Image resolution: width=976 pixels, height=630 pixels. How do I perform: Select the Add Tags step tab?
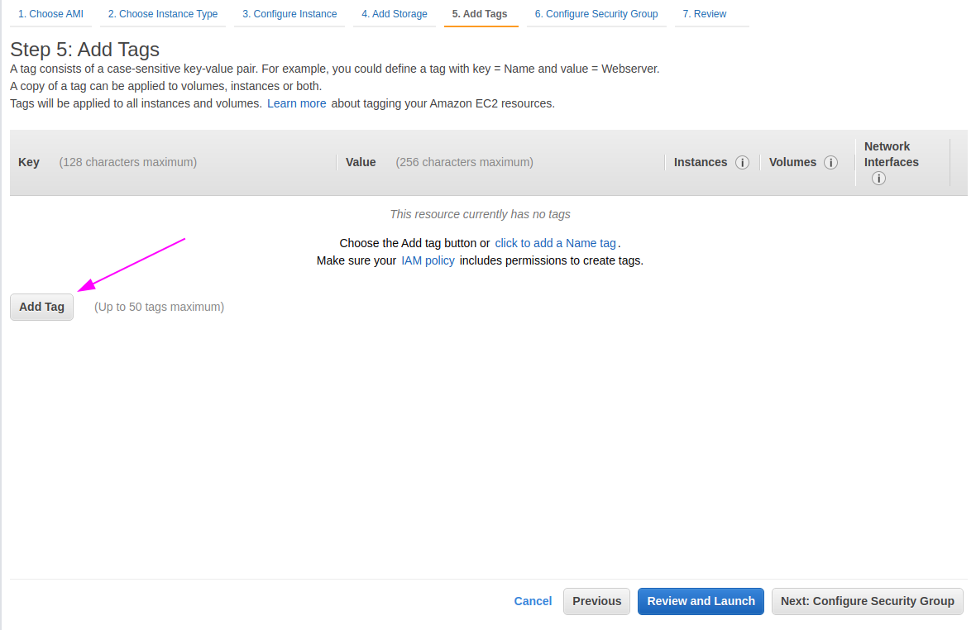click(x=480, y=14)
